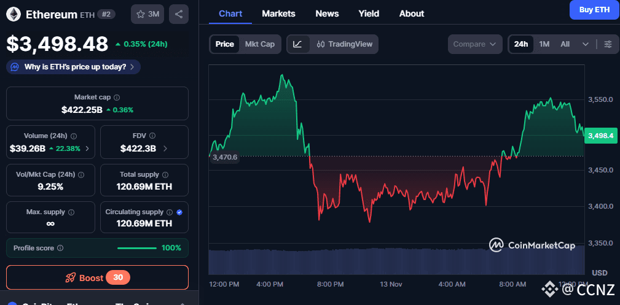Click the Circulating supply verified badge

(179, 212)
